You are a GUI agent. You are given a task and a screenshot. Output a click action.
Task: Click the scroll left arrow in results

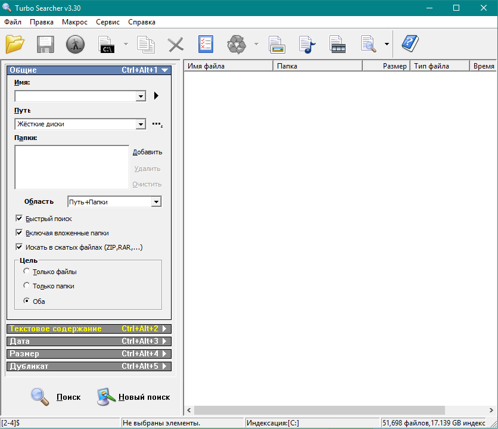point(189,410)
